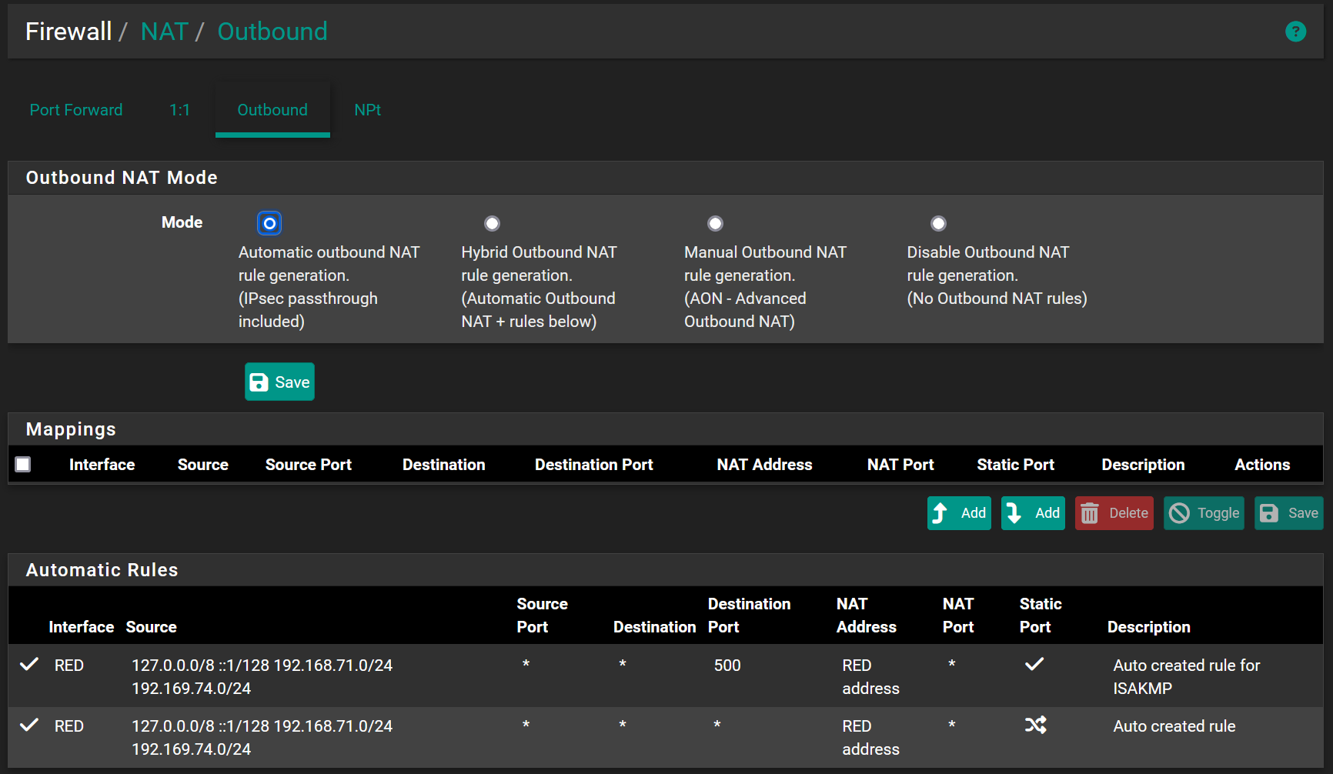This screenshot has width=1333, height=774.
Task: Click the red Delete button
Action: coord(1114,513)
